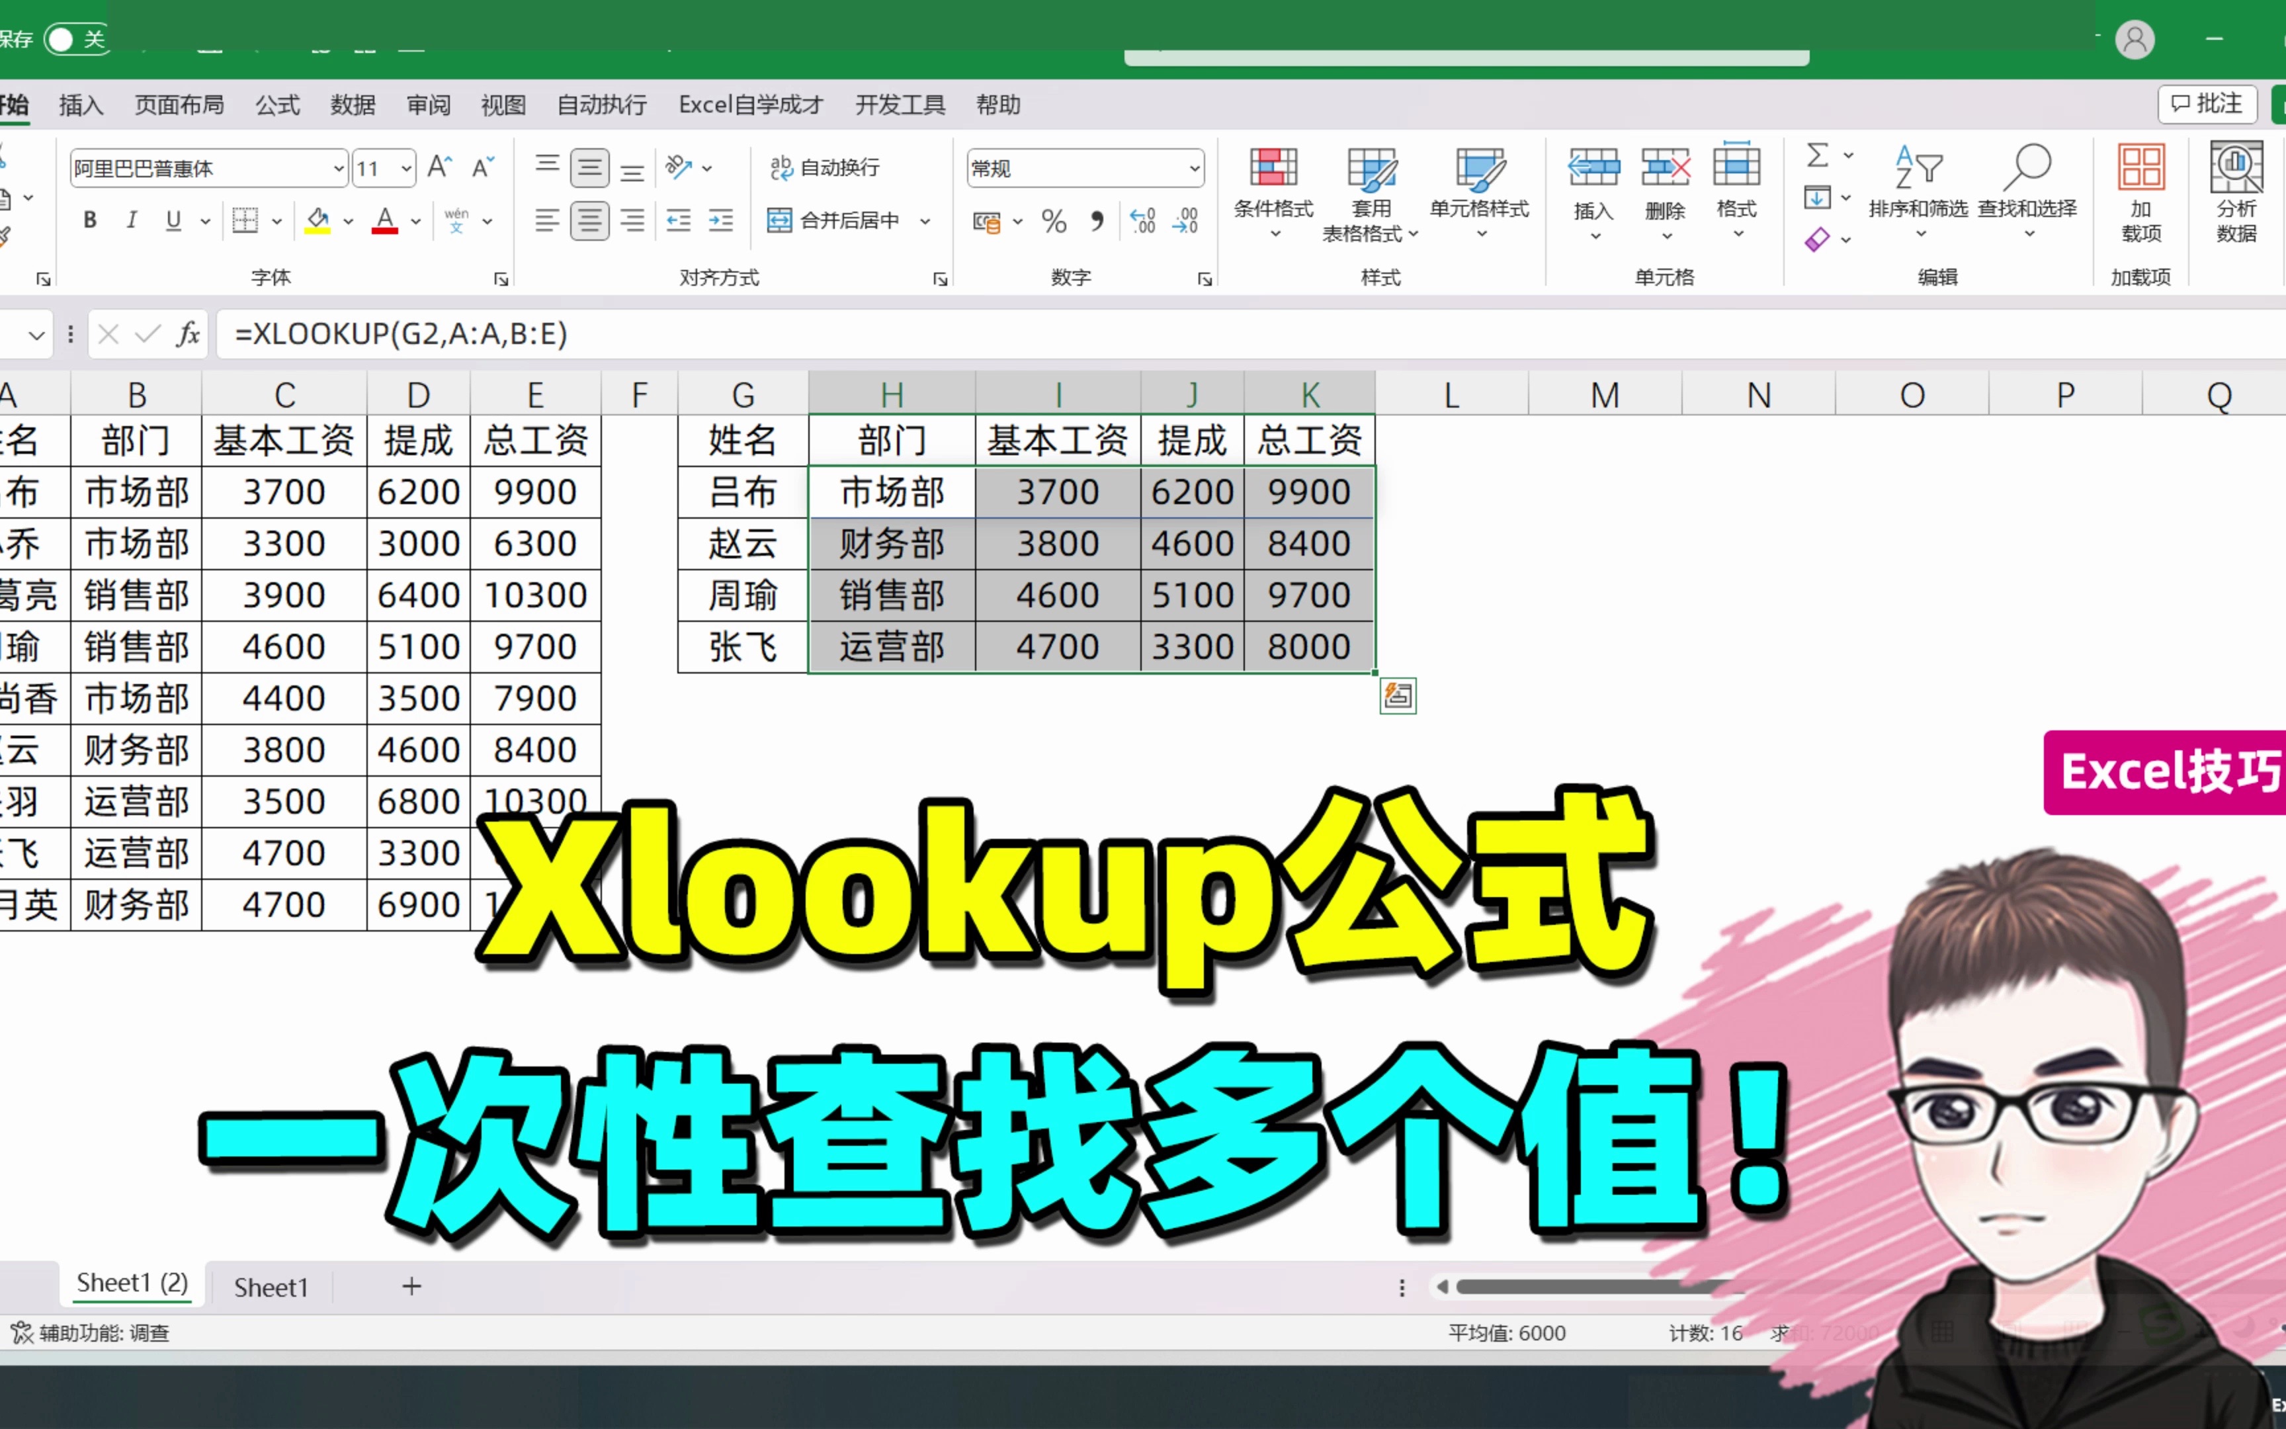Switch to the Sheet1 worksheet tab
The image size is (2286, 1429).
pos(271,1286)
